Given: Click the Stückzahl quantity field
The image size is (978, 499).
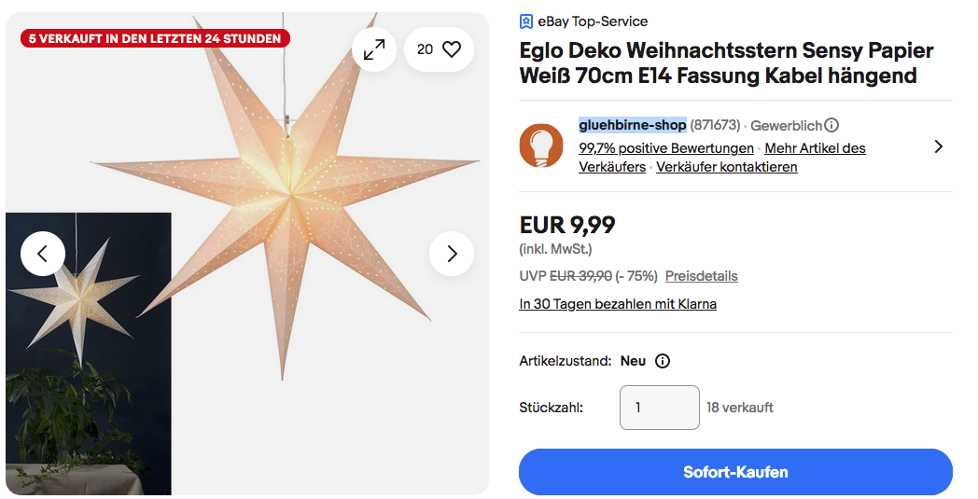Looking at the screenshot, I should (659, 408).
